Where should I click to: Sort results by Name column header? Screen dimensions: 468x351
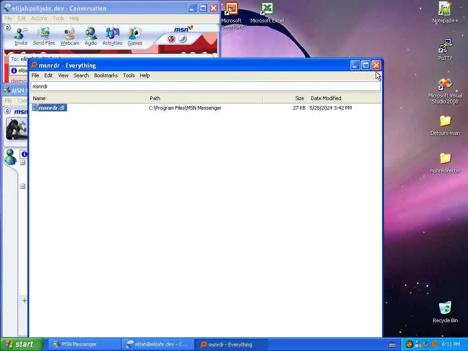coord(88,98)
